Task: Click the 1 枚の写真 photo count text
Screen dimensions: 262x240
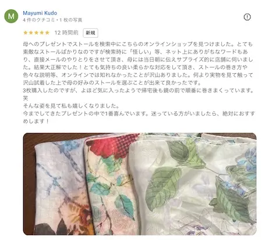Action: tap(71, 20)
